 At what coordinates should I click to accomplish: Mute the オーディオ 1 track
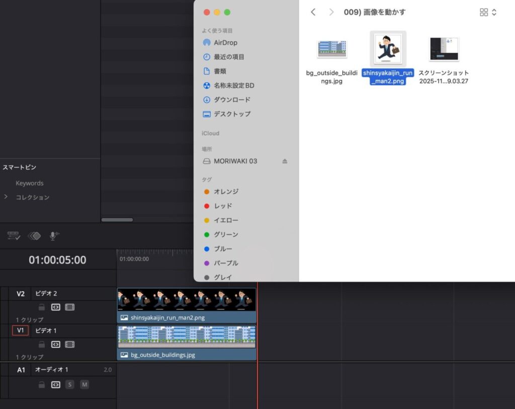click(84, 384)
